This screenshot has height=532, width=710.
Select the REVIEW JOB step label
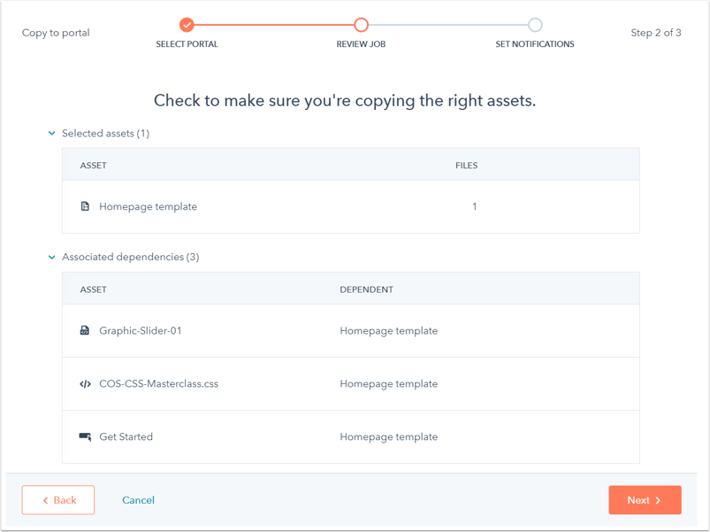click(361, 44)
